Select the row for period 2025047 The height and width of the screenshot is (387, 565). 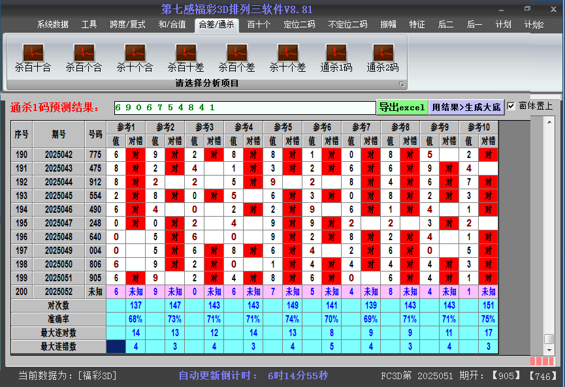(x=254, y=223)
